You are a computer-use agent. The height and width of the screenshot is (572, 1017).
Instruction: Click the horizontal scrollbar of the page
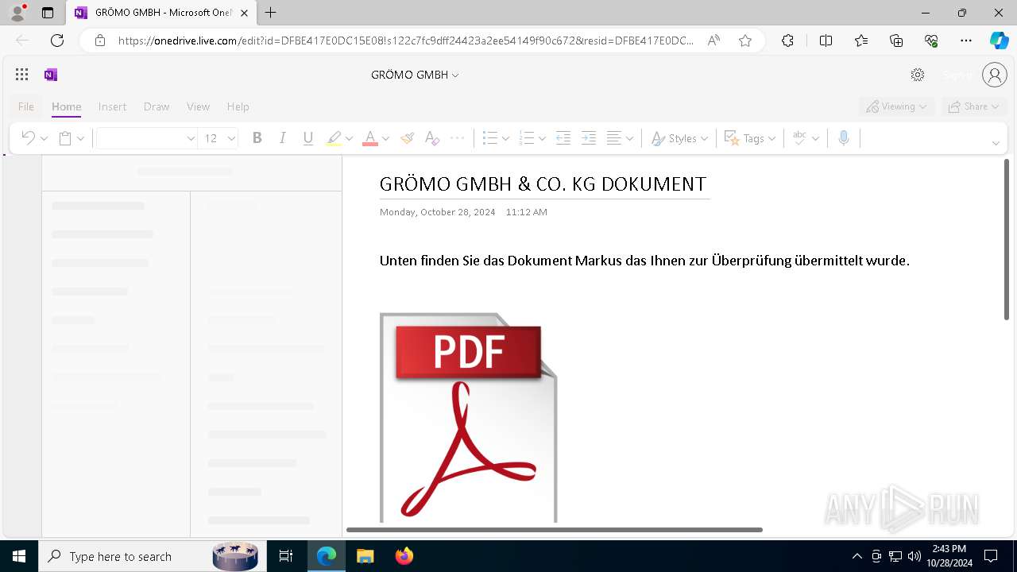555,529
